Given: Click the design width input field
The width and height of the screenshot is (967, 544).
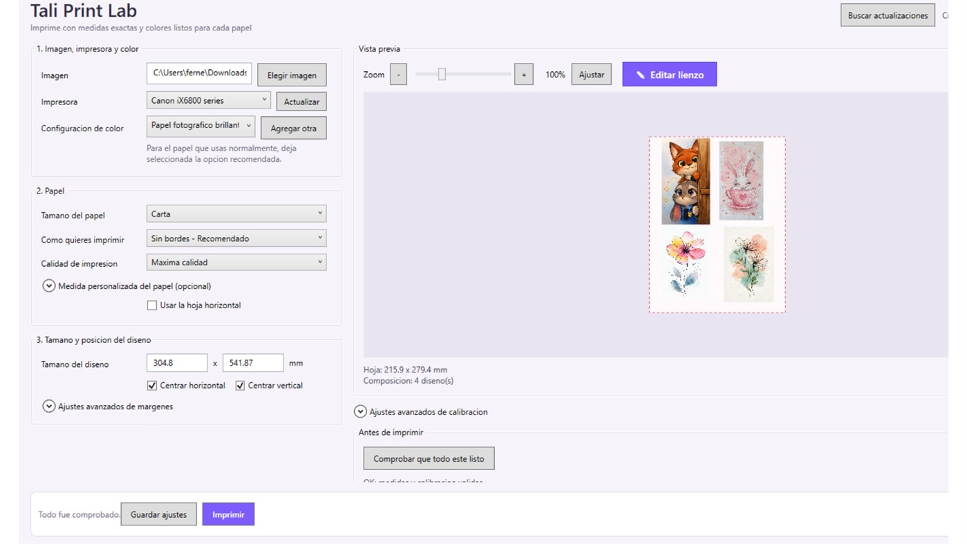Looking at the screenshot, I should (177, 363).
